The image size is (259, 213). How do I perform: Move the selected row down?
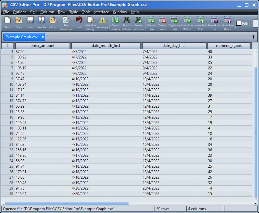(x=228, y=23)
